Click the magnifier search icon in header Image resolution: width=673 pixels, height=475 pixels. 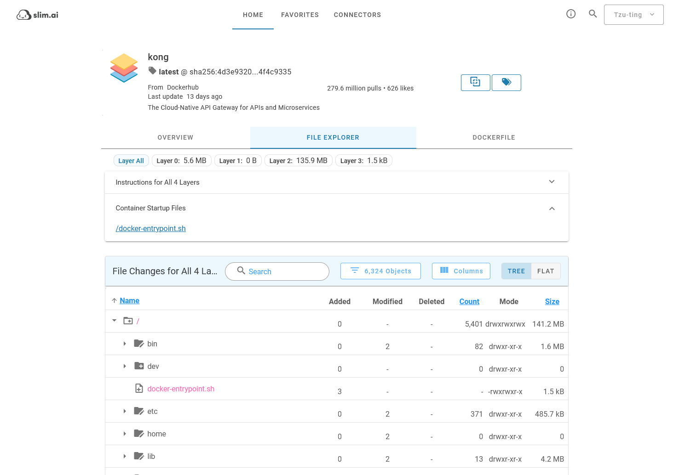[x=593, y=14]
